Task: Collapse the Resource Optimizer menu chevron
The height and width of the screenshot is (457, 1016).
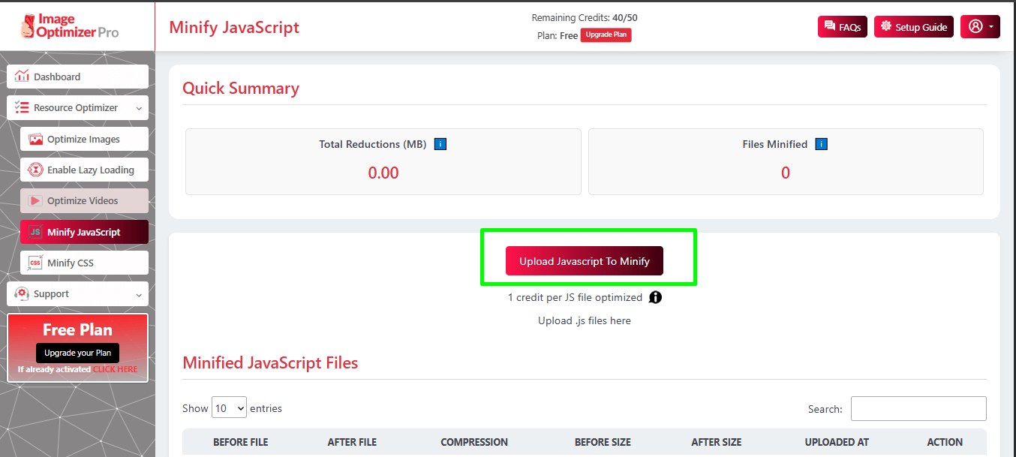Action: tap(139, 108)
